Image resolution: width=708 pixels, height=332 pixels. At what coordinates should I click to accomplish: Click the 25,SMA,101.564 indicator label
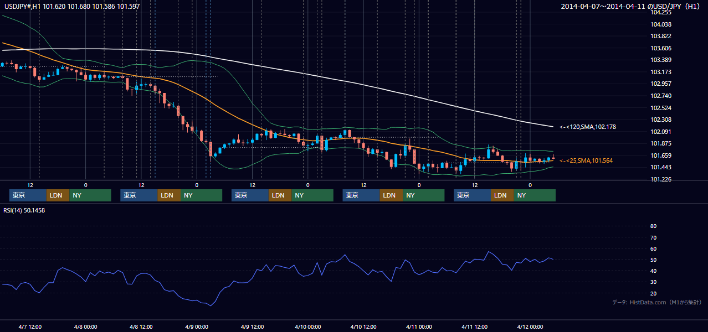[x=586, y=160]
